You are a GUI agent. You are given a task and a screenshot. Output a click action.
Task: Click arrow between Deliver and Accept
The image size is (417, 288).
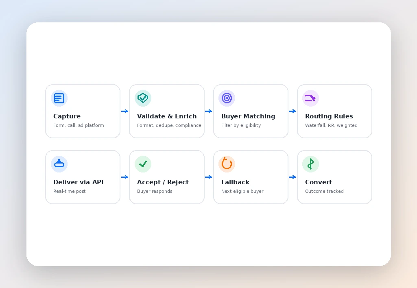pyautogui.click(x=125, y=177)
